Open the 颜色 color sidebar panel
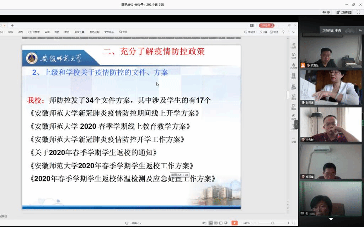 click(294, 76)
